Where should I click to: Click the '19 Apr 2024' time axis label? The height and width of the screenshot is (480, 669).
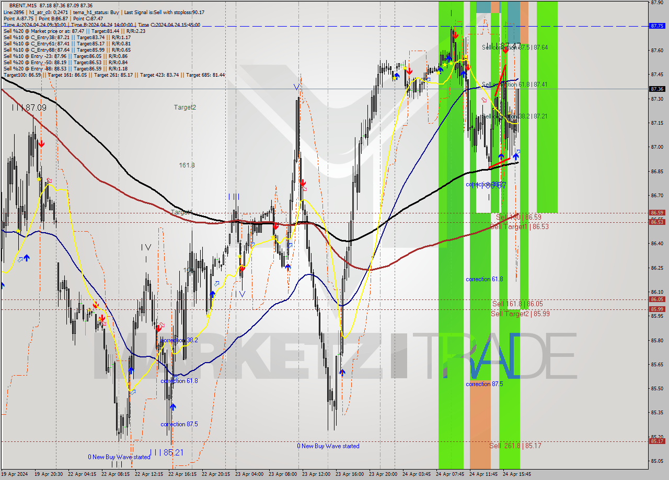click(x=16, y=474)
